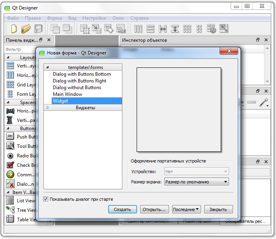Click the form preview thumbnail
The width and height of the screenshot is (276, 239).
[x=178, y=110]
